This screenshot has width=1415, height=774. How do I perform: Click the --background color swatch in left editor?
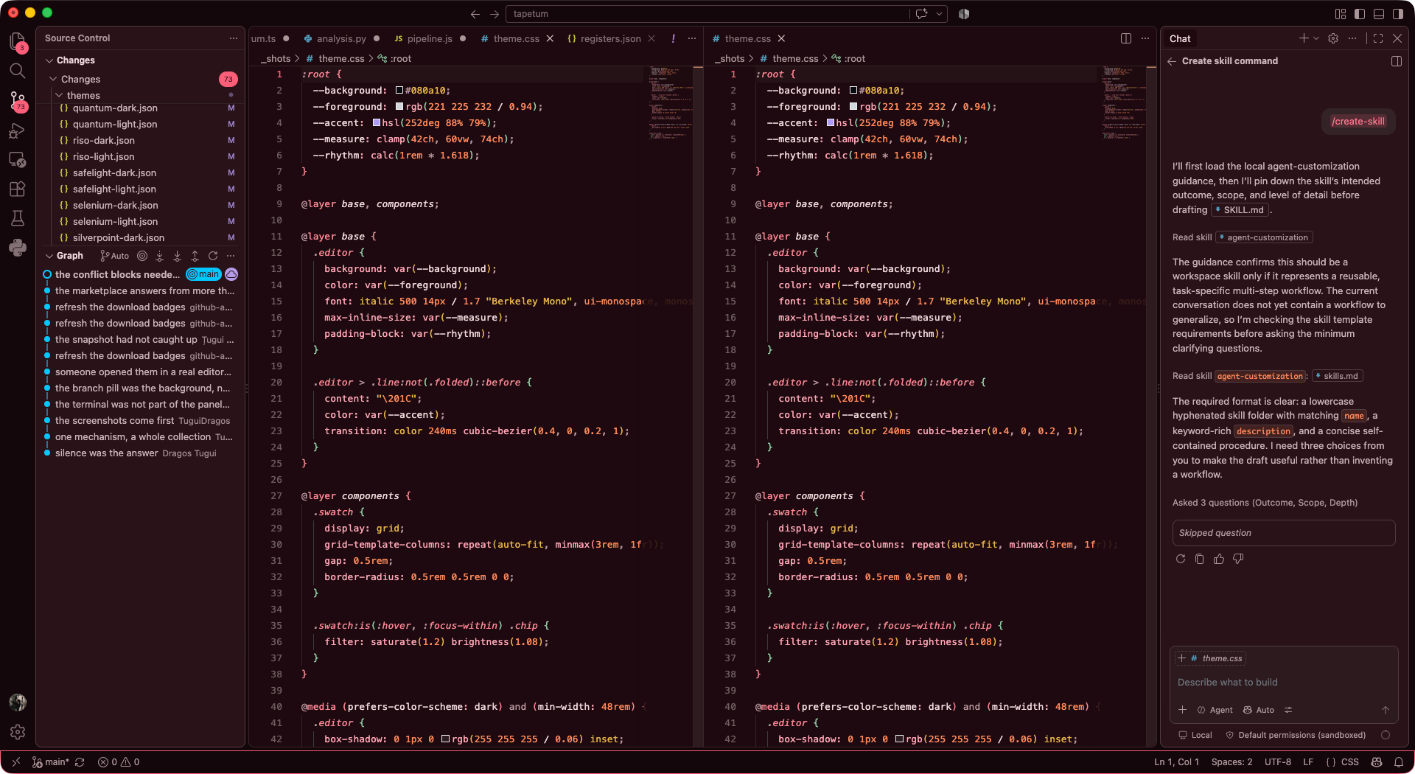pyautogui.click(x=399, y=91)
